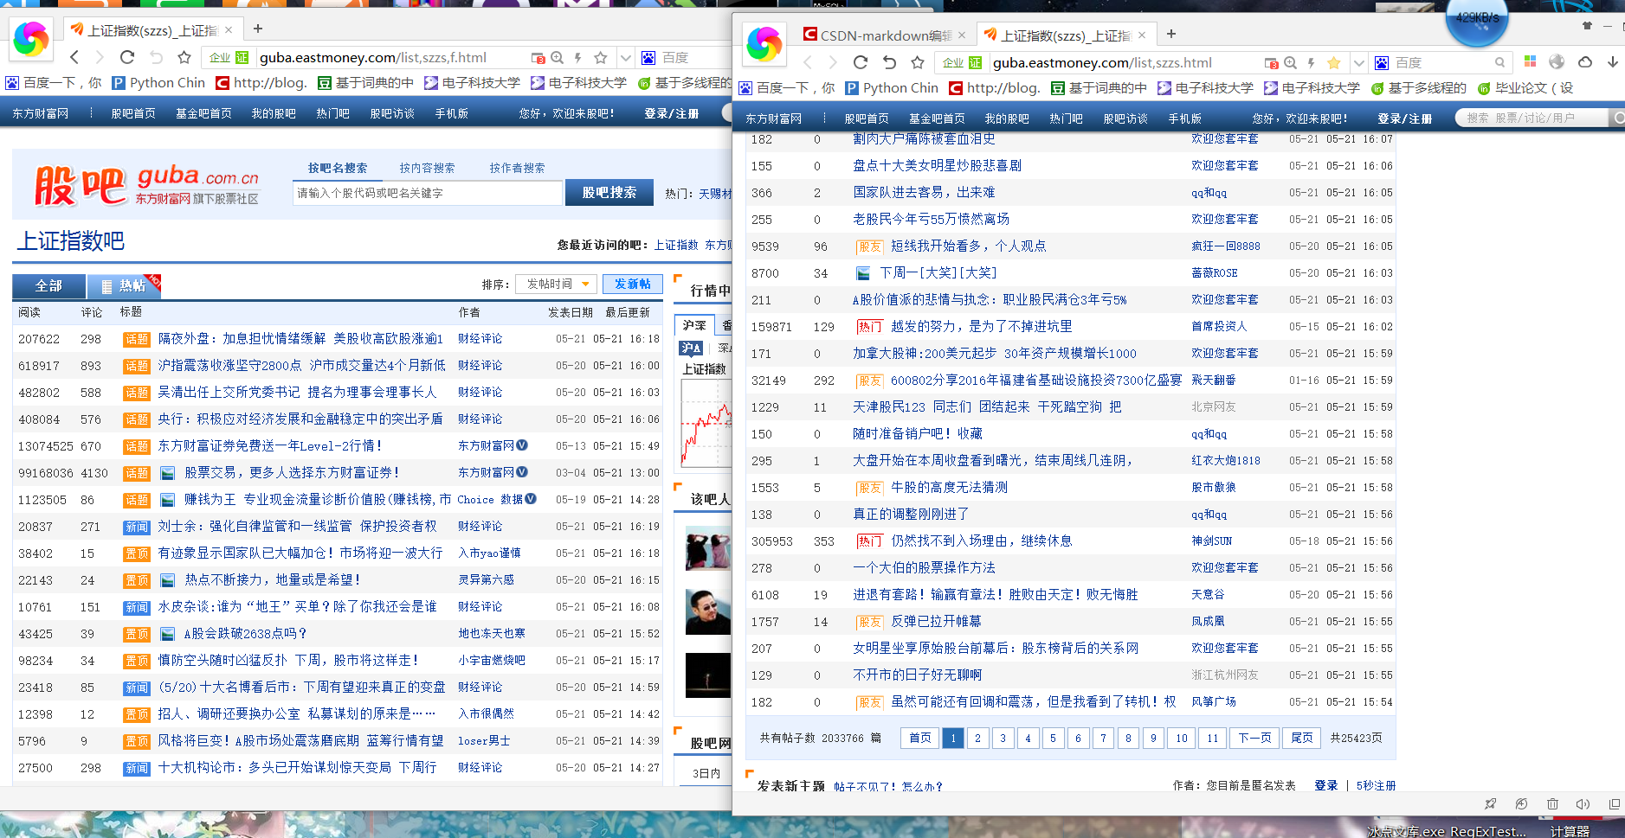Click stock code search input field
The width and height of the screenshot is (1625, 838).
[428, 193]
